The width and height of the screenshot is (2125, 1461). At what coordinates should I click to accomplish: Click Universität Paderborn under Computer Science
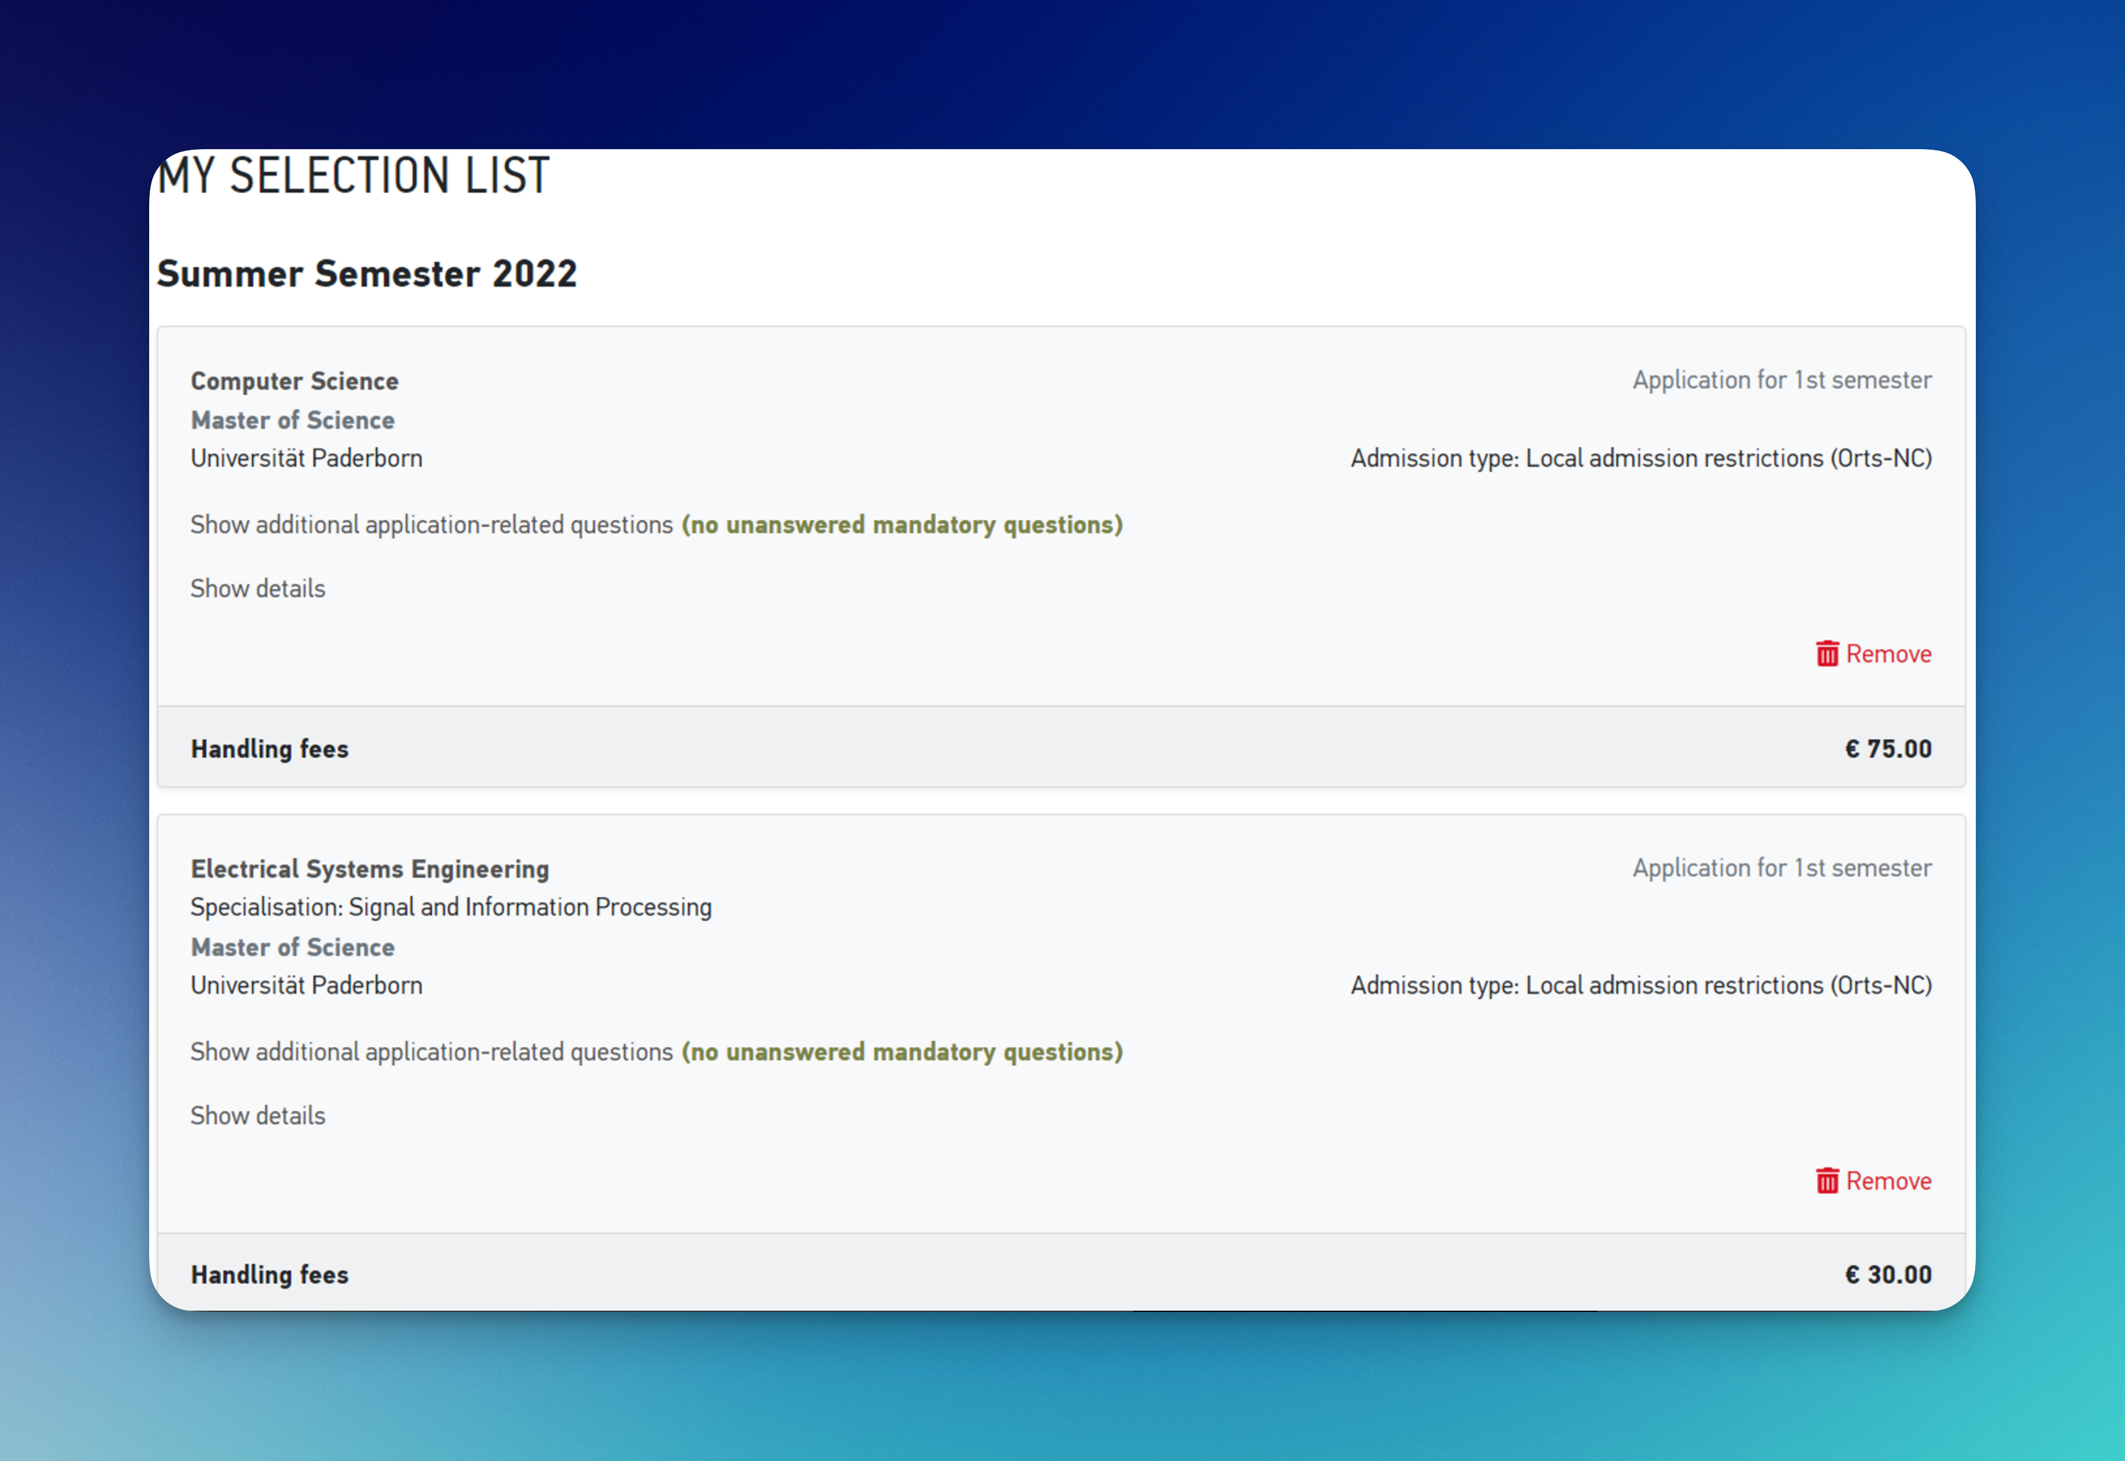(307, 458)
